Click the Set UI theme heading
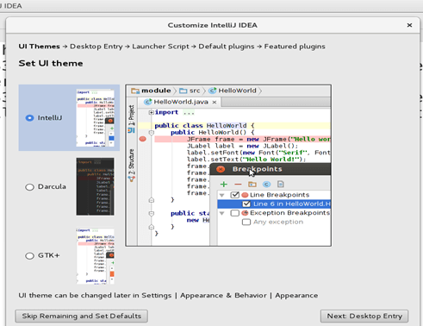Viewport: 423px width, 326px height. (51, 63)
